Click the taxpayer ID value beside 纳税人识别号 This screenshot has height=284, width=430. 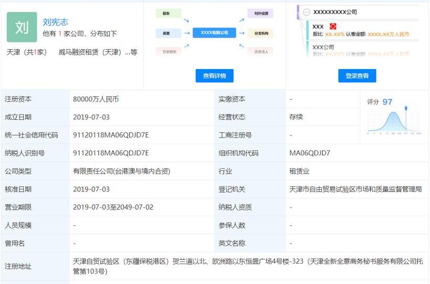point(111,153)
